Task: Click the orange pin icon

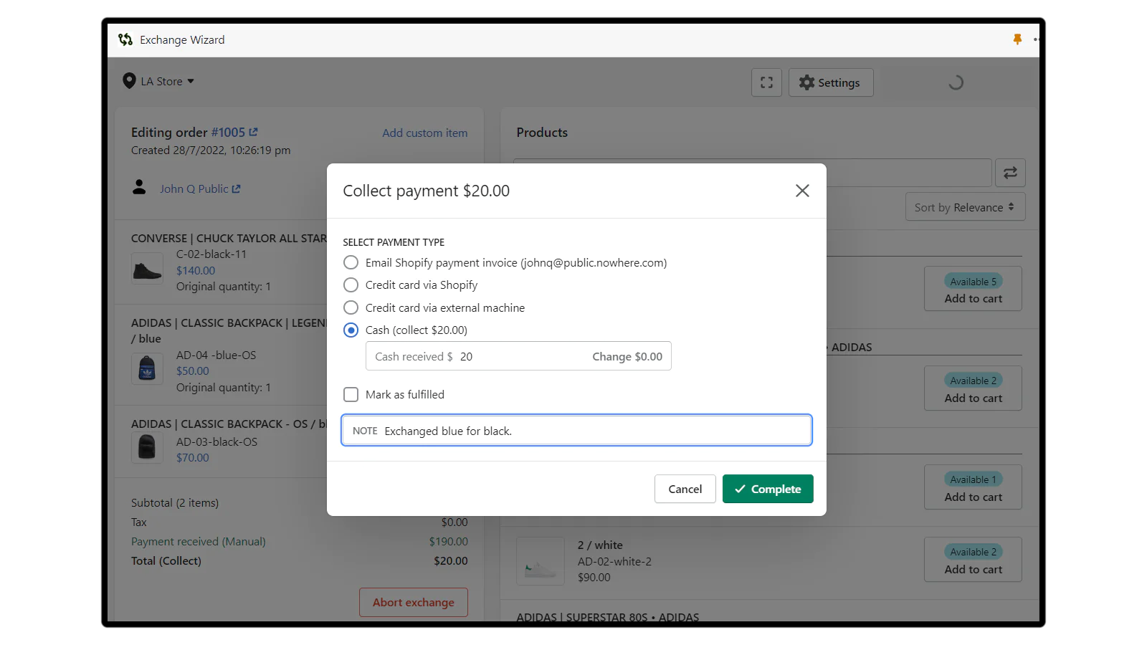Action: point(1017,39)
